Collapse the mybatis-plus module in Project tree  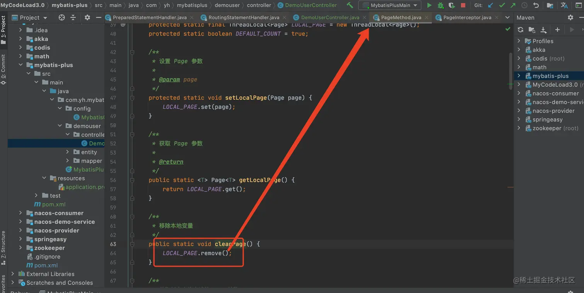point(20,65)
